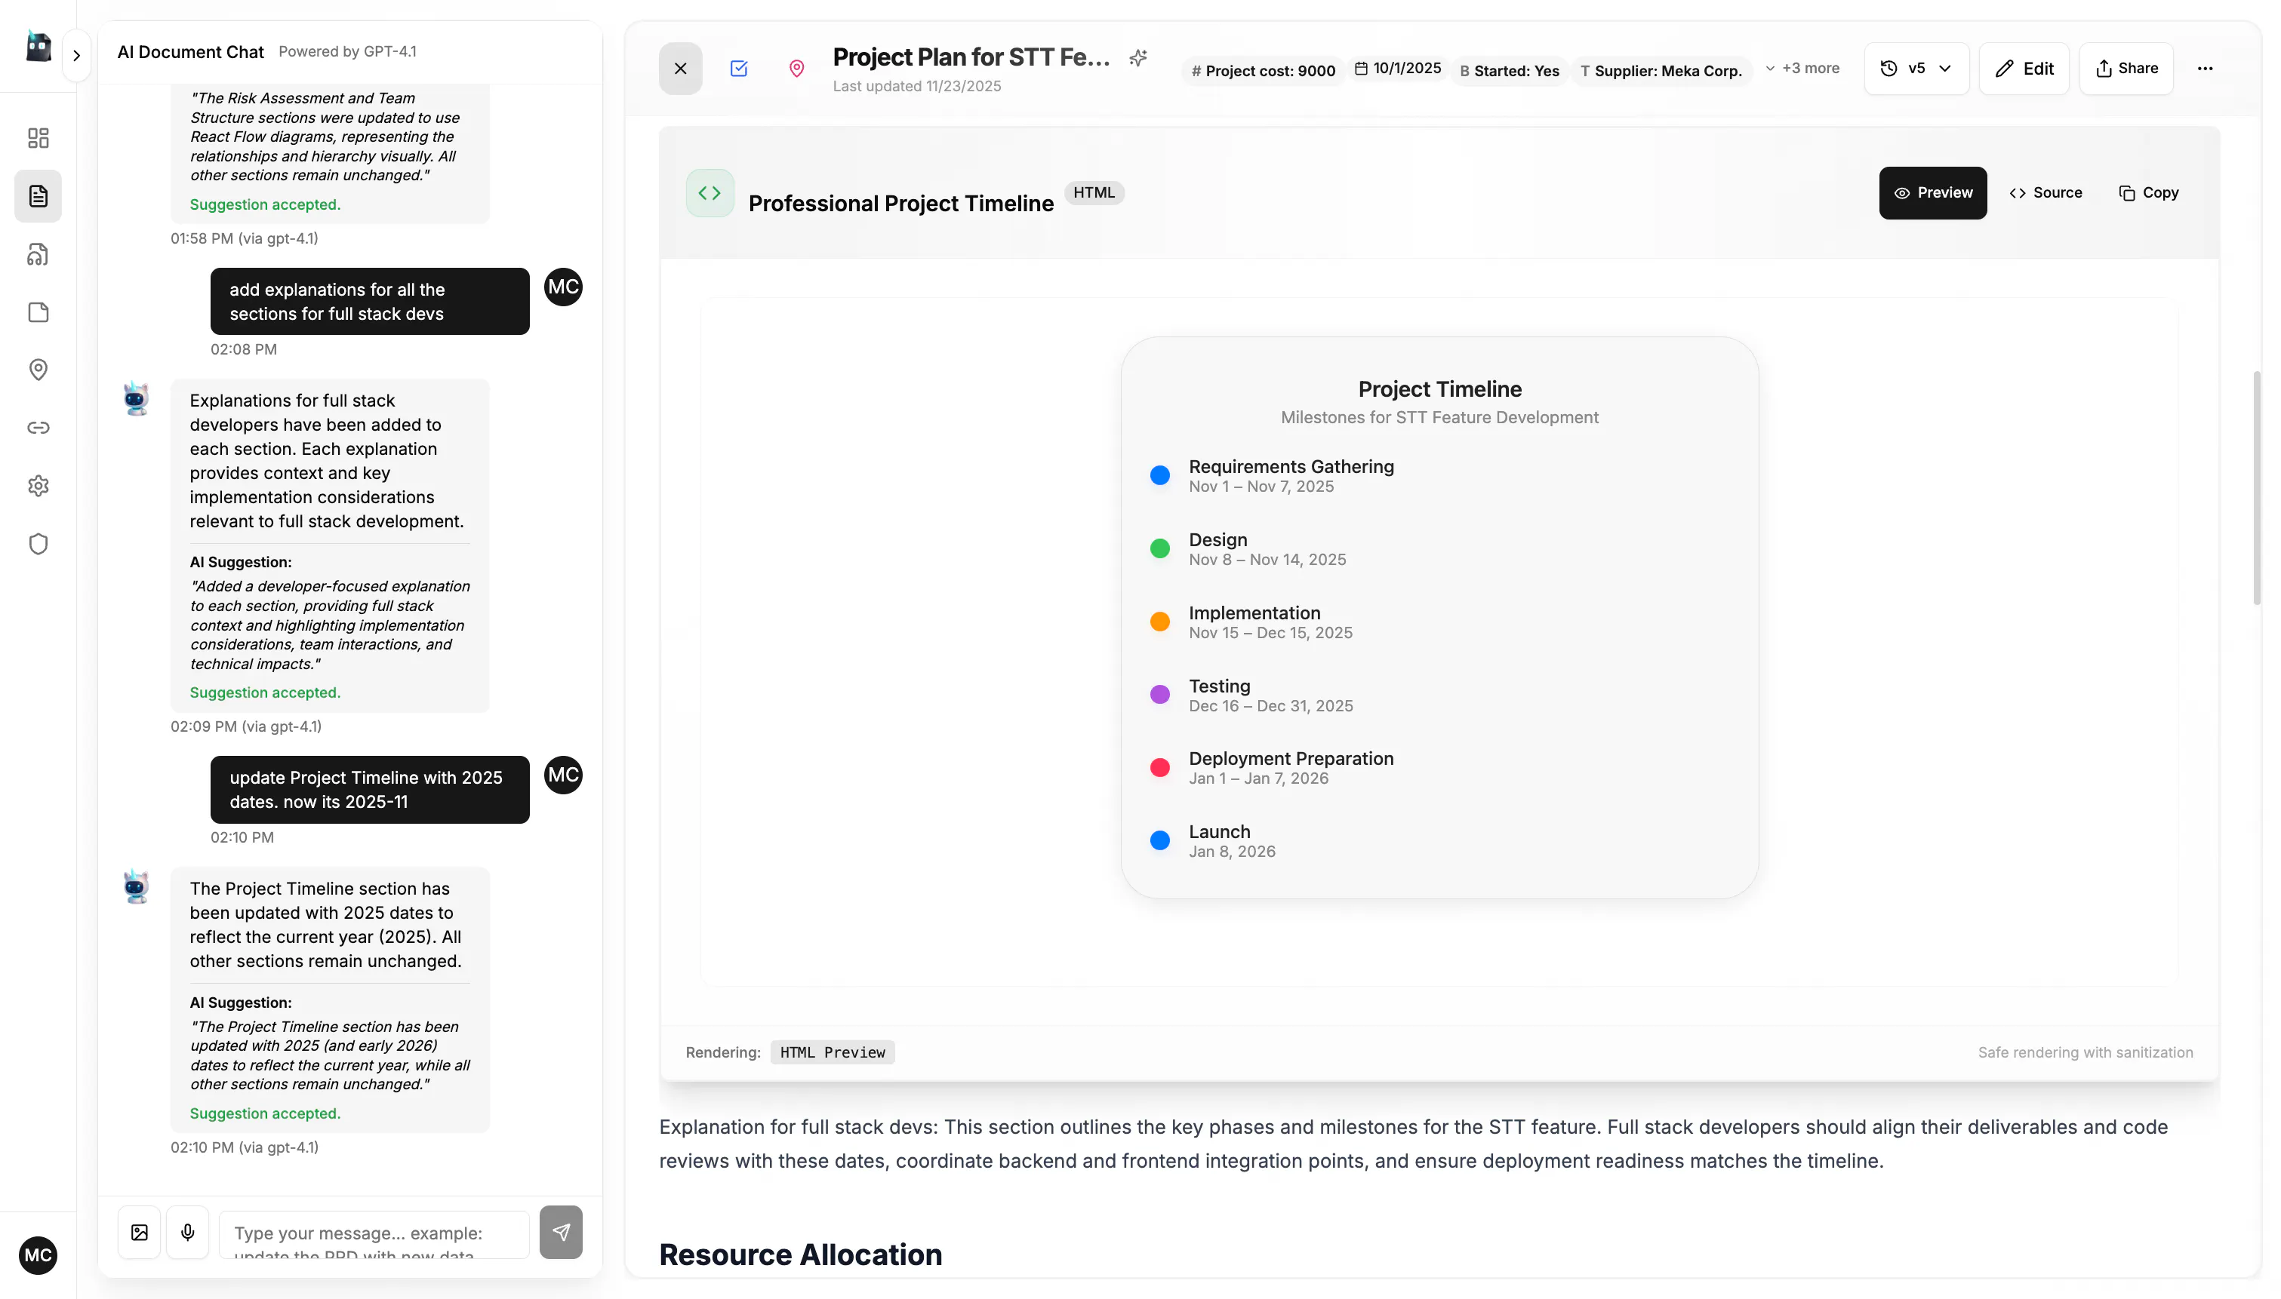
Task: Click 'Suggestion accepted.' under the 02:09 PM reply
Action: 265,692
